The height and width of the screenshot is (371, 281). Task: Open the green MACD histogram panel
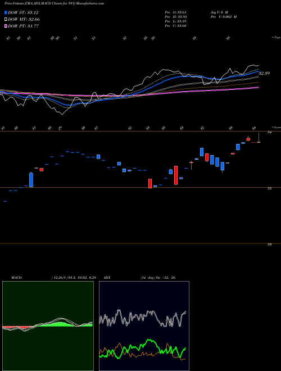(48, 326)
